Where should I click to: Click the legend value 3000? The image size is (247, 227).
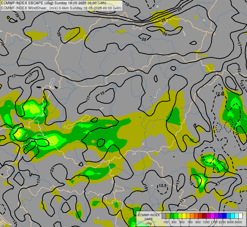point(230,222)
